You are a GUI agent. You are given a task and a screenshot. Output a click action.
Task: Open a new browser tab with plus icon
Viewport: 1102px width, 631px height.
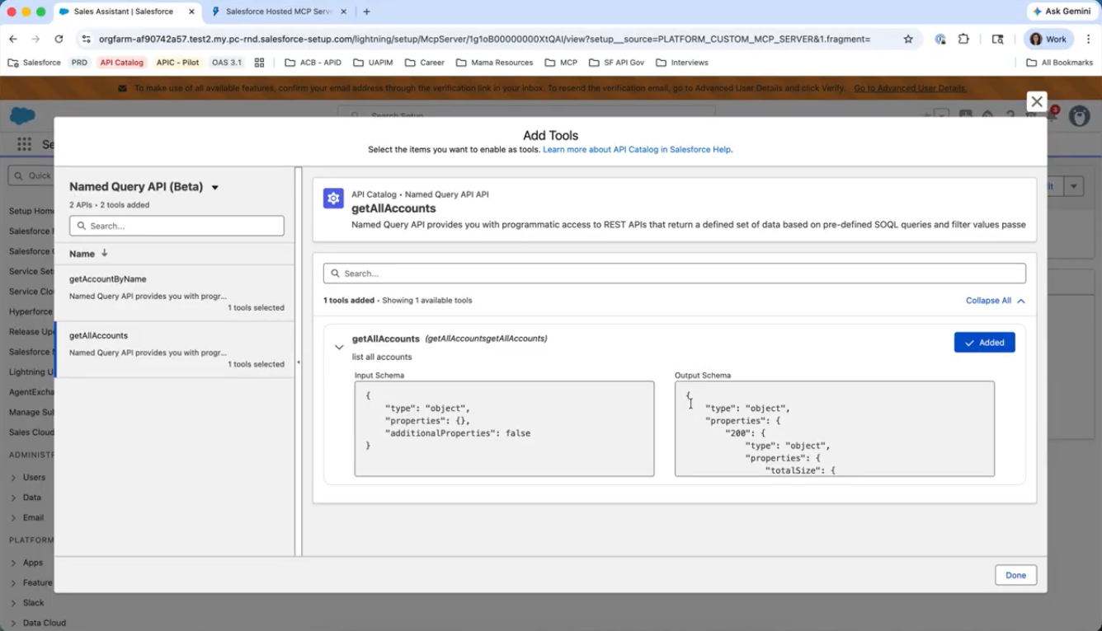tap(366, 12)
